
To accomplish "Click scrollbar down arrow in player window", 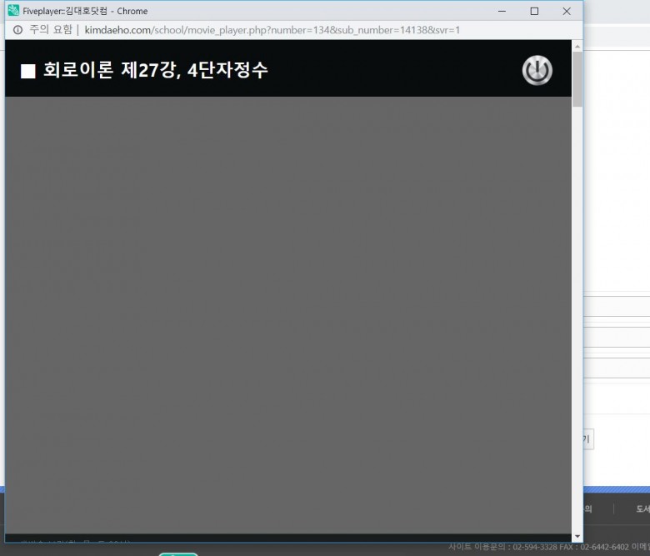I will pos(577,535).
